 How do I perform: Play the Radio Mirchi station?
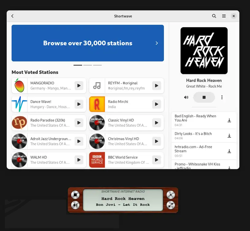click(156, 104)
